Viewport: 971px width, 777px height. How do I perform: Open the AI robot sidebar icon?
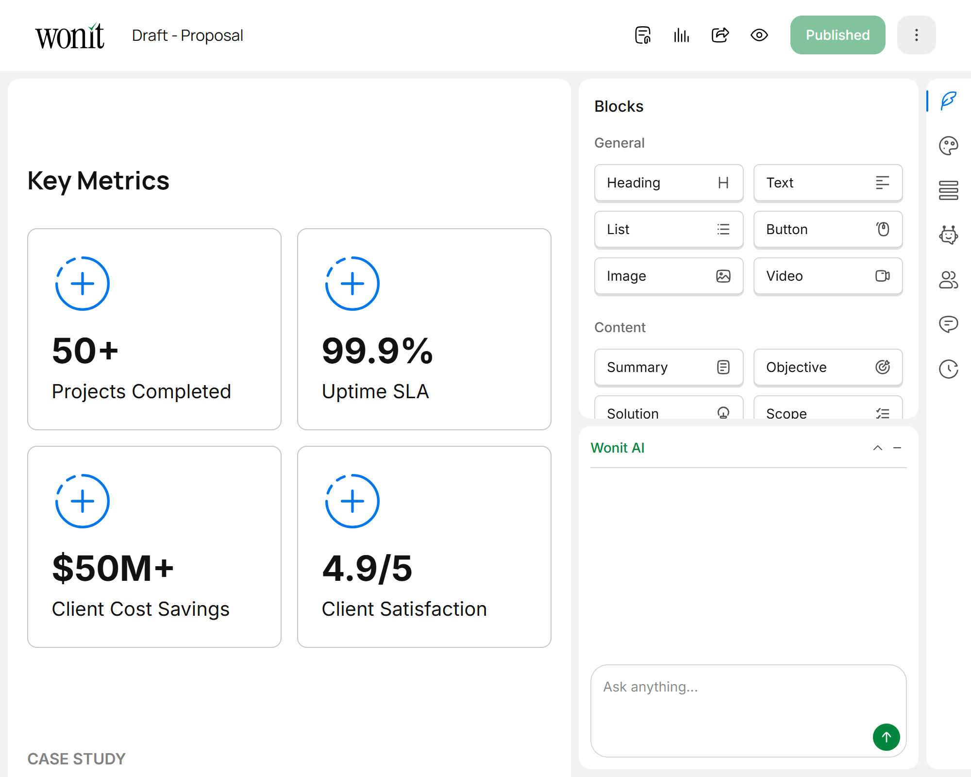[948, 235]
